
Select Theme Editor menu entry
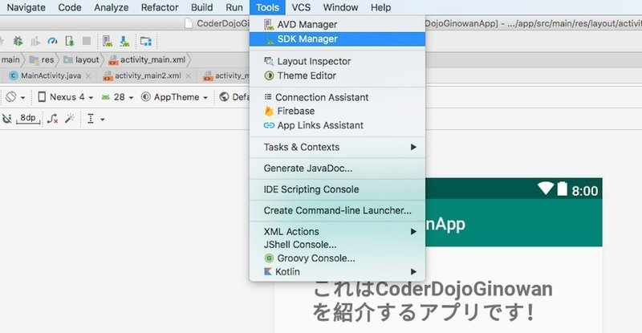point(337,75)
